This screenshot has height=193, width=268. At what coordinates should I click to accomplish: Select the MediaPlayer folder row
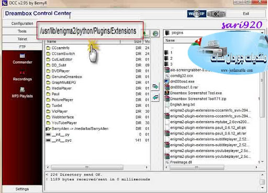point(97,88)
